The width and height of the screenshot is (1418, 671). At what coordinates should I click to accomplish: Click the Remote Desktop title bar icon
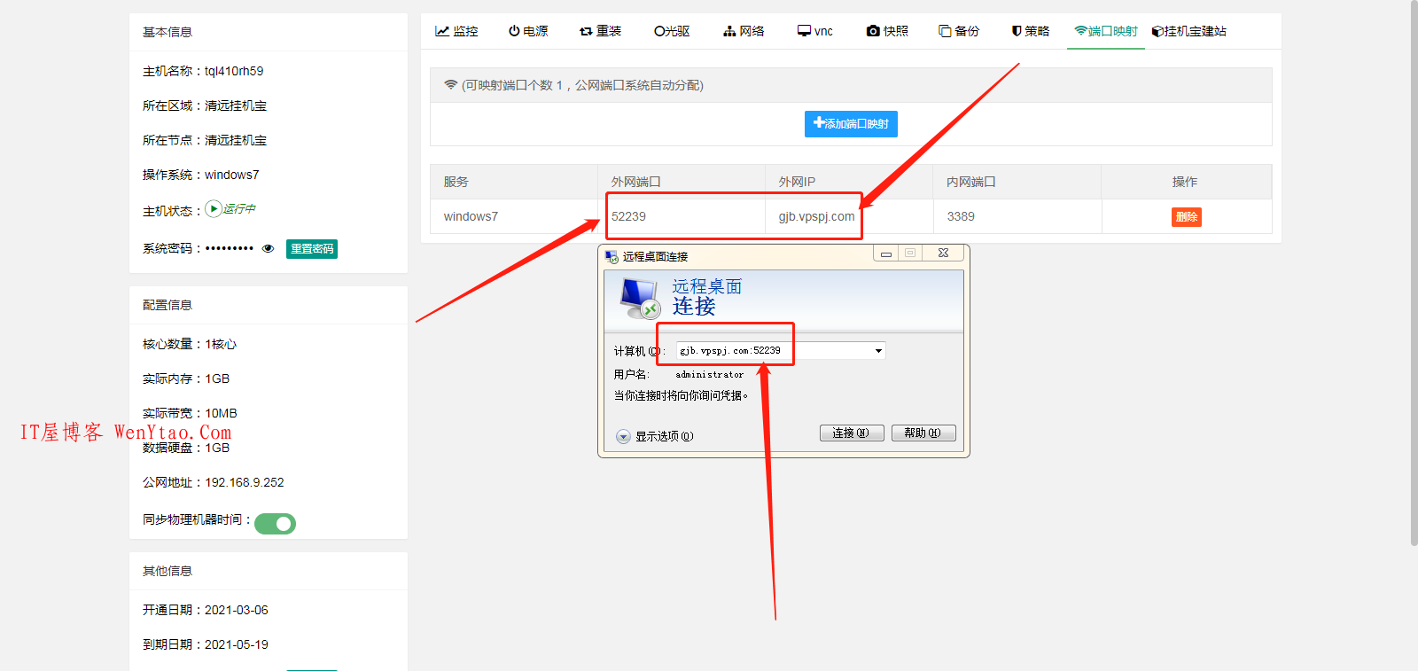612,256
